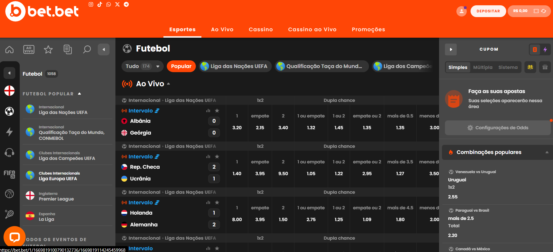Favorite the Holanda vs Alemanha match
Image resolution: width=553 pixels, height=252 pixels.
pos(217,203)
